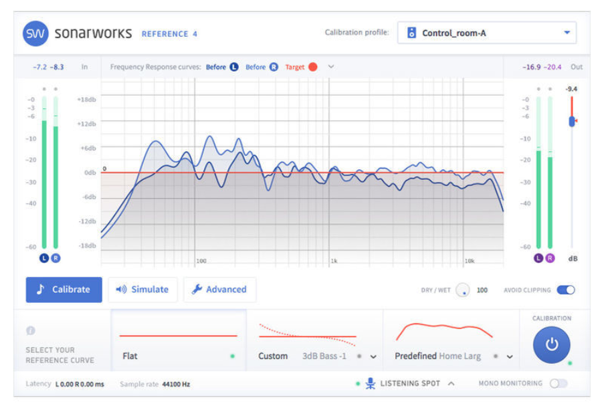Image resolution: width=608 pixels, height=410 pixels.
Task: Toggle the Avoid Clipping switch
Action: [x=566, y=290]
